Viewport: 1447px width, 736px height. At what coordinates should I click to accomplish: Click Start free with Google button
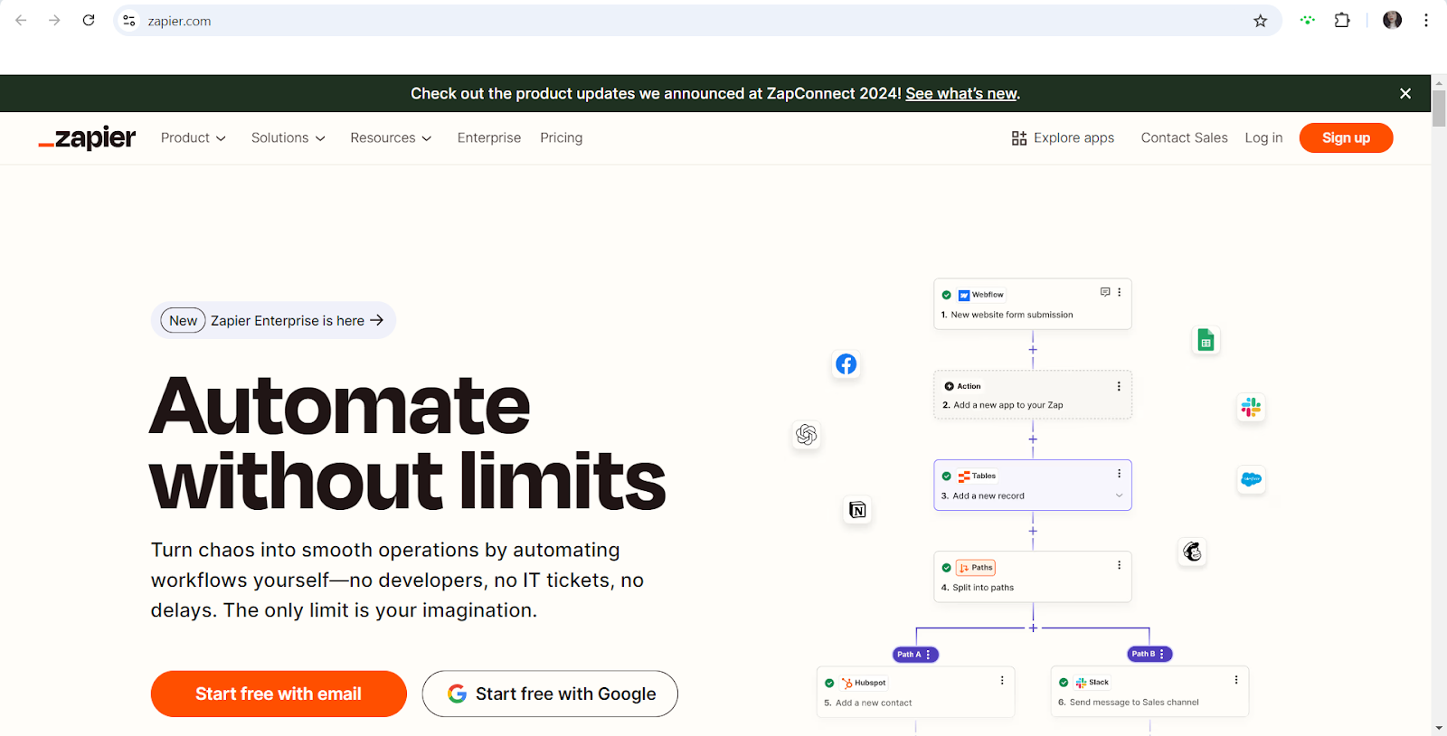click(x=550, y=694)
